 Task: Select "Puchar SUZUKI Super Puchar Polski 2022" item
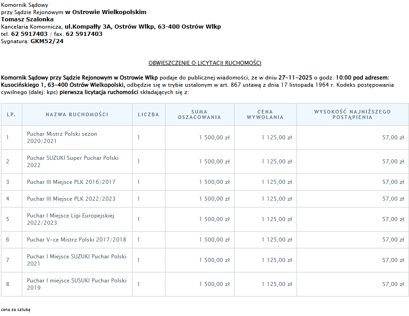[73, 162]
